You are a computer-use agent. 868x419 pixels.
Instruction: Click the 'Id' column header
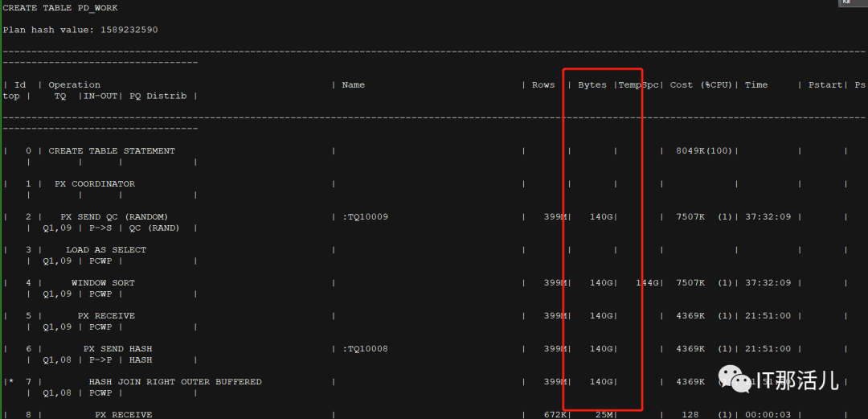[20, 84]
